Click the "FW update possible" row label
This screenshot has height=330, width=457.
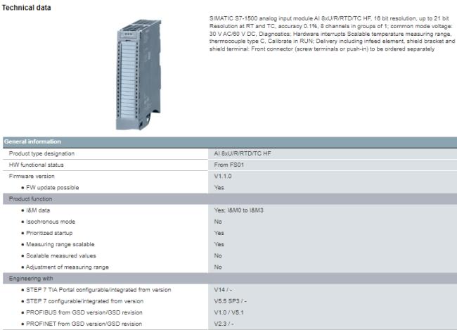(x=53, y=187)
